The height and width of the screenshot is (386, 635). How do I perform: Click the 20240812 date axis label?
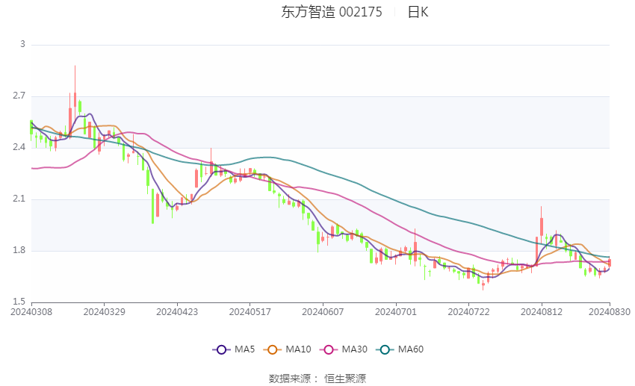tap(542, 311)
